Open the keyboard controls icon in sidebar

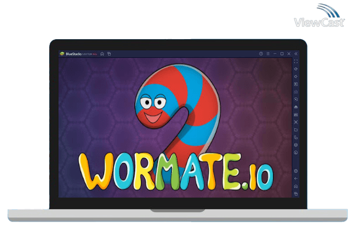coord(296,92)
